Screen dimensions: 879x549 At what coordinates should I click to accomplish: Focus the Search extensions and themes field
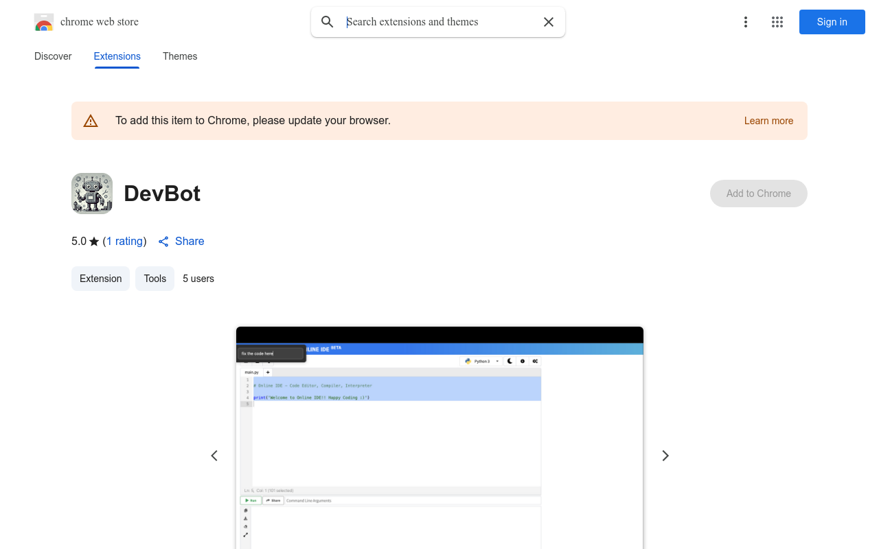[438, 22]
